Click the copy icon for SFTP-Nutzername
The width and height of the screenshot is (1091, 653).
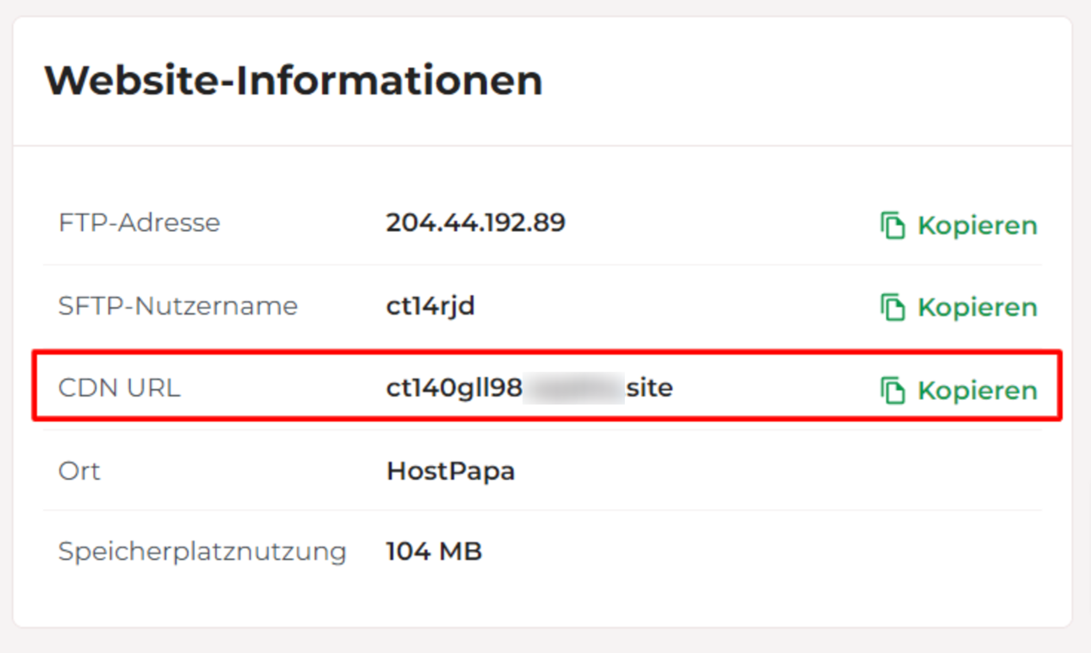[x=892, y=307]
